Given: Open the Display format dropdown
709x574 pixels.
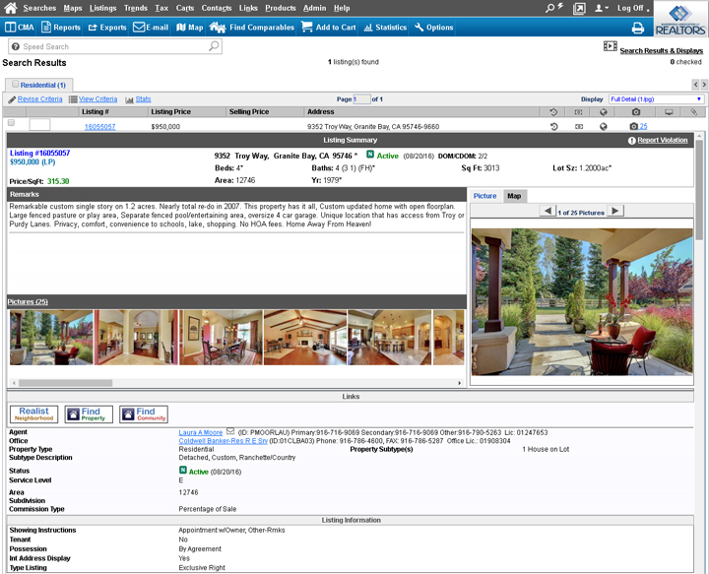Looking at the screenshot, I should [x=656, y=99].
